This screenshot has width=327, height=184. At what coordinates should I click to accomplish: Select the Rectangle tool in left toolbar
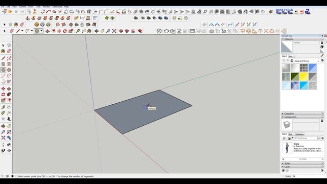(x=3, y=64)
